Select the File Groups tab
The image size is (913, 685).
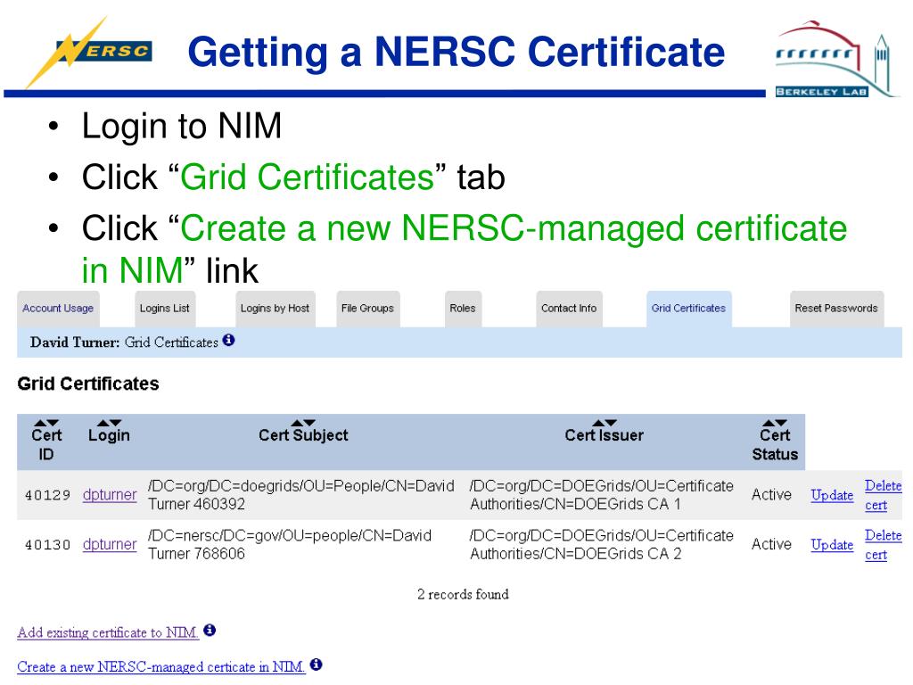click(x=367, y=309)
